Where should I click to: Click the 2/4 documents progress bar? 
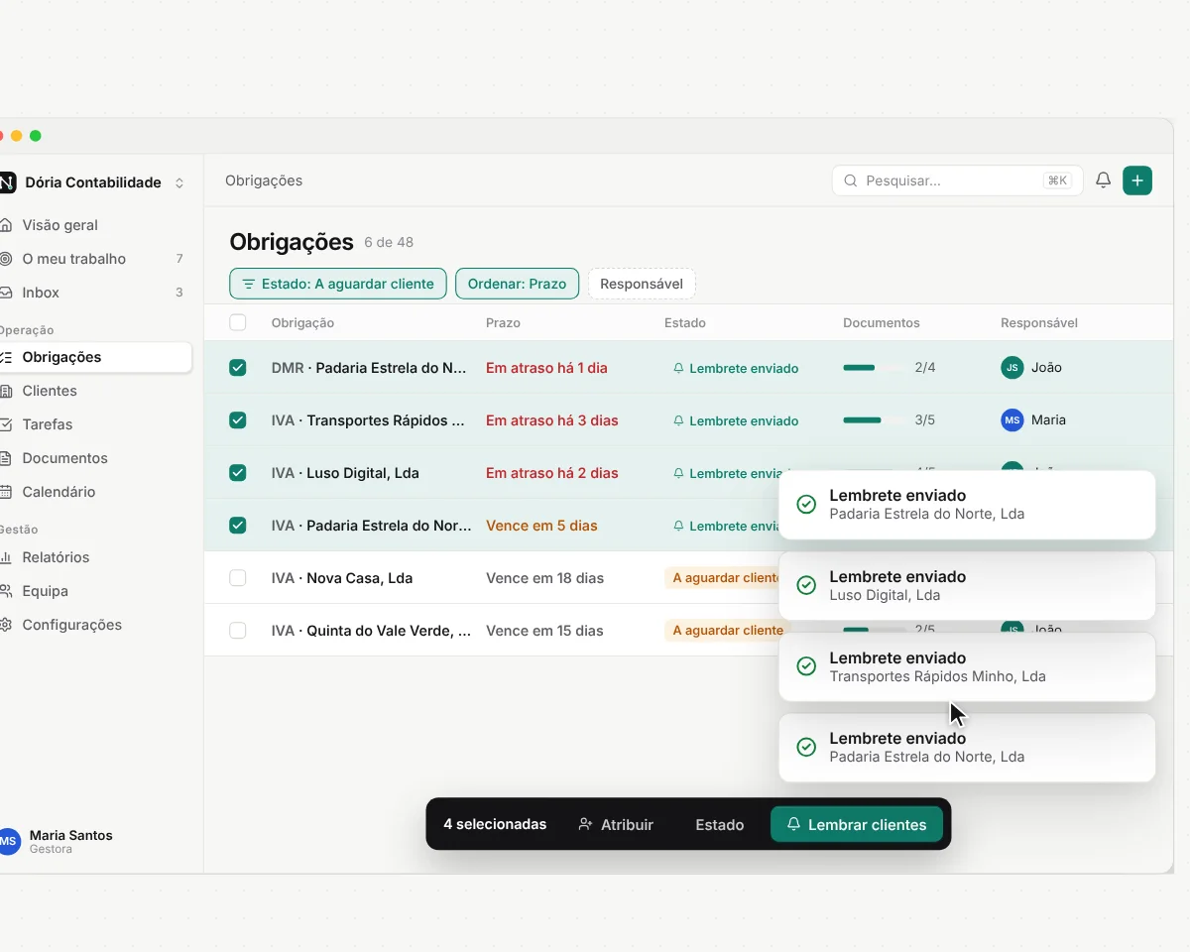click(x=874, y=368)
